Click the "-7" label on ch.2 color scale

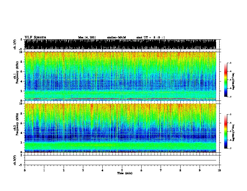230,149
